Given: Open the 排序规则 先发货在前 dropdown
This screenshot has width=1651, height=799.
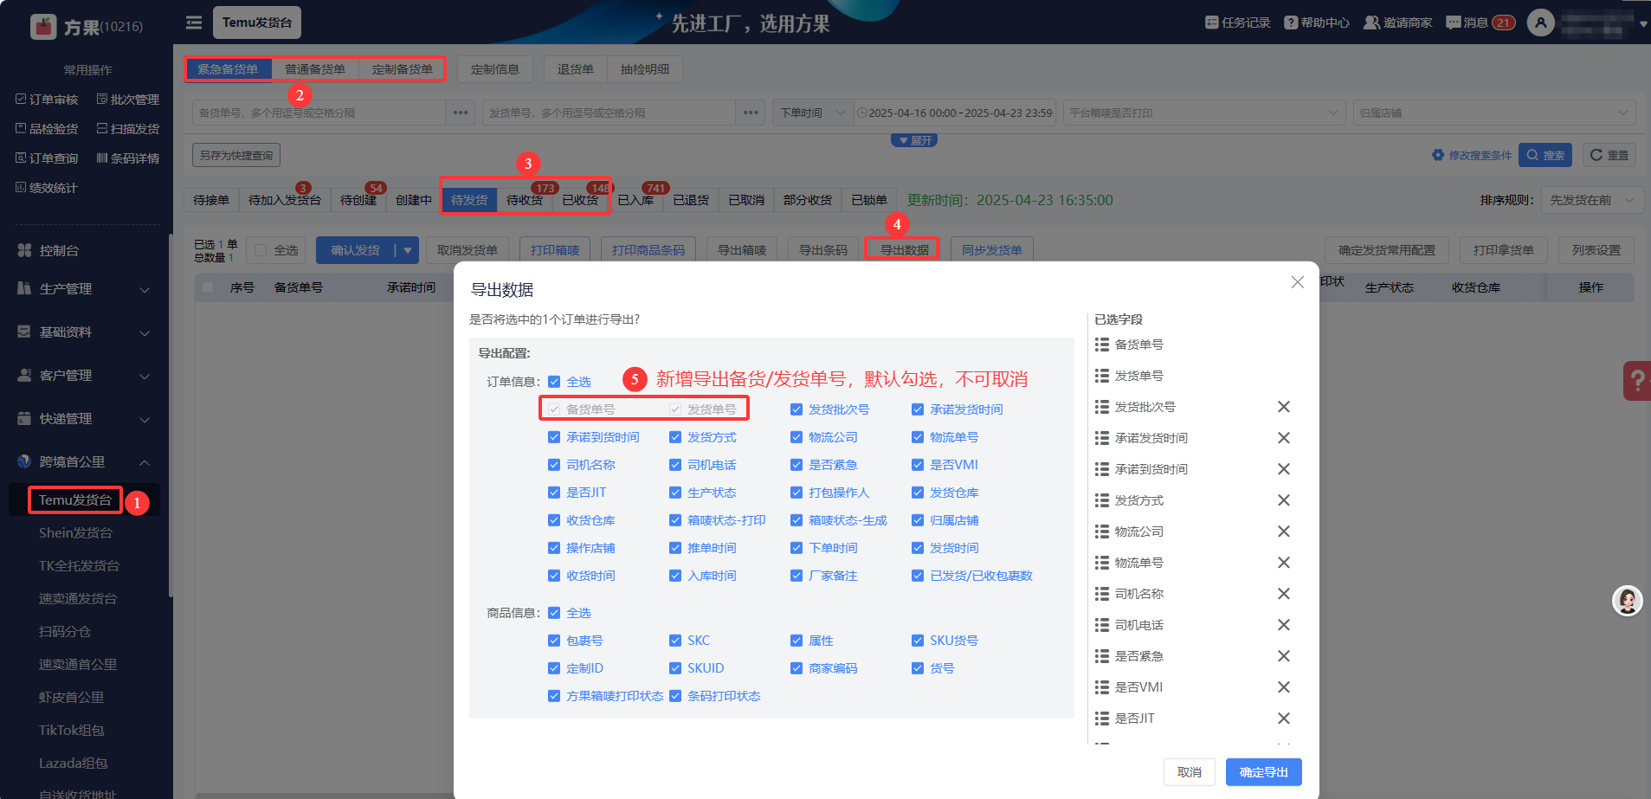Looking at the screenshot, I should (1592, 200).
